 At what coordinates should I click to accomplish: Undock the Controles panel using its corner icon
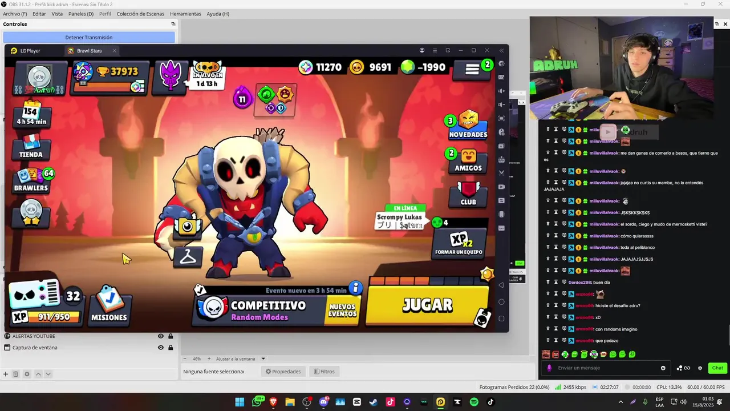(173, 24)
